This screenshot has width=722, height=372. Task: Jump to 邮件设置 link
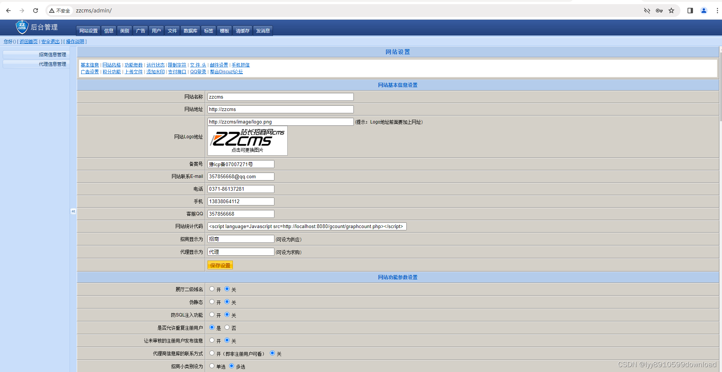(219, 65)
